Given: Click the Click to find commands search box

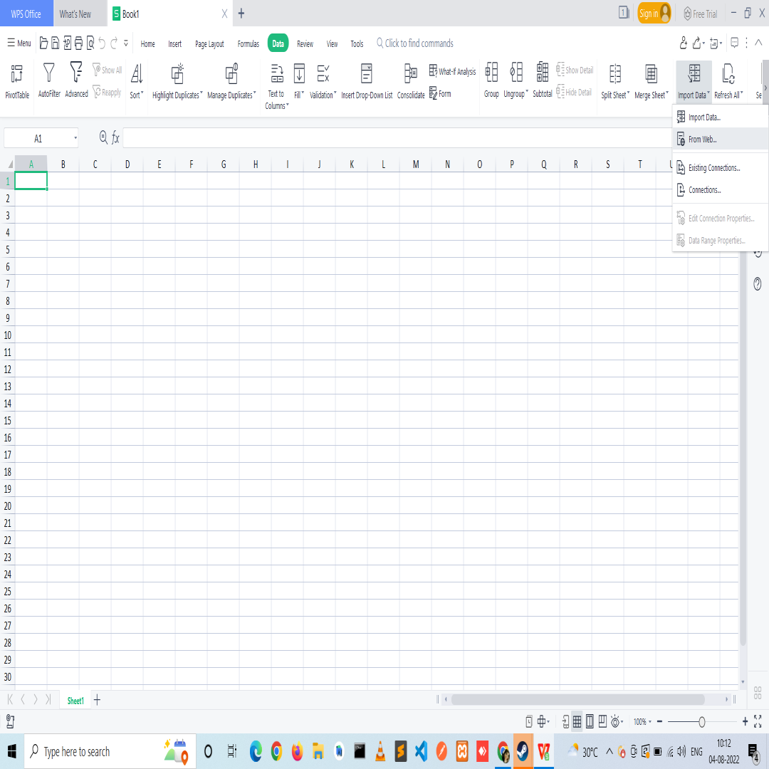Looking at the screenshot, I should pyautogui.click(x=415, y=43).
